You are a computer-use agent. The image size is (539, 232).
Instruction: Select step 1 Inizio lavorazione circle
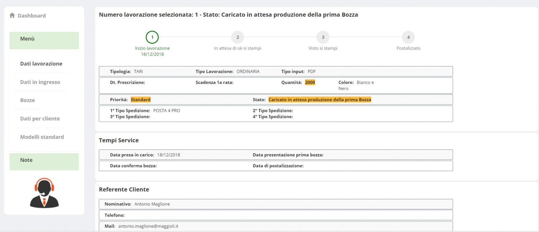point(152,37)
